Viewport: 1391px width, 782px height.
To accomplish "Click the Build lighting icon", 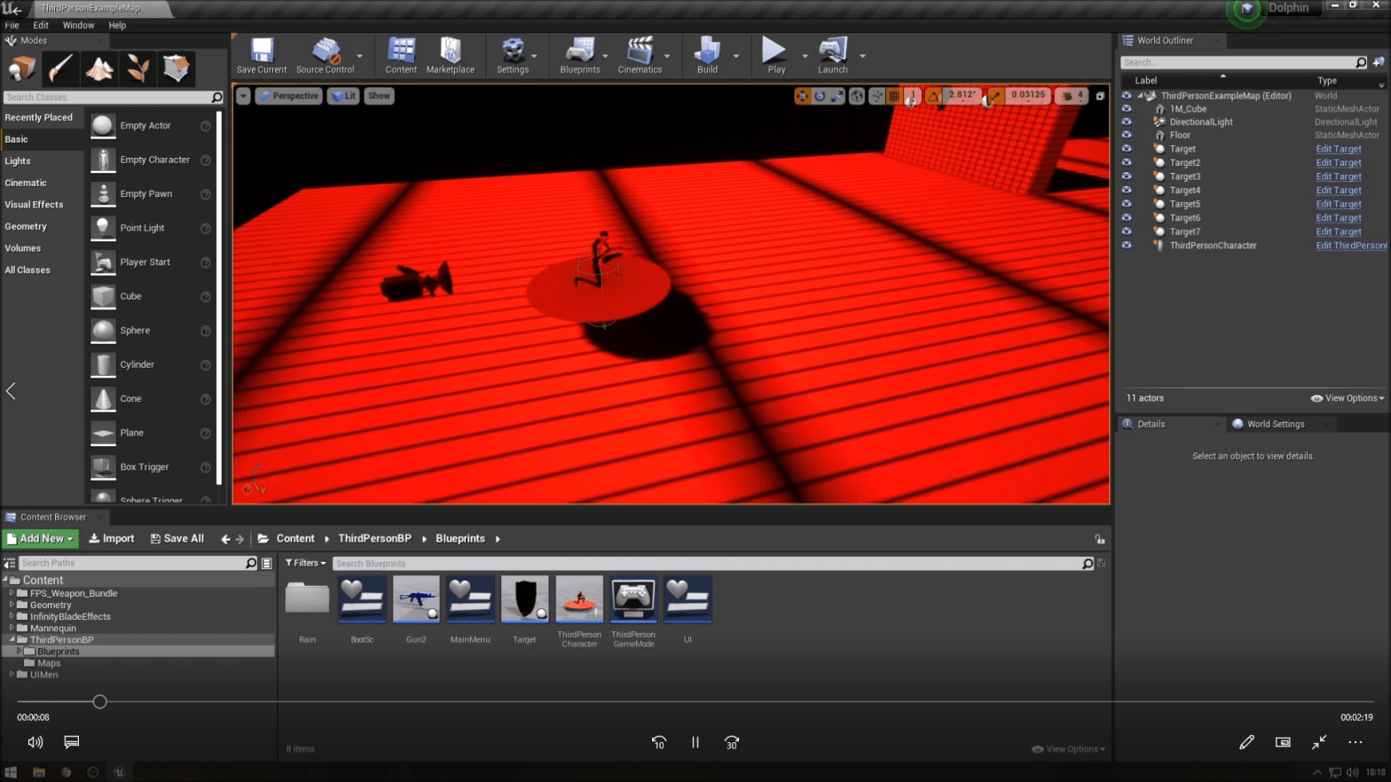I will pos(707,55).
